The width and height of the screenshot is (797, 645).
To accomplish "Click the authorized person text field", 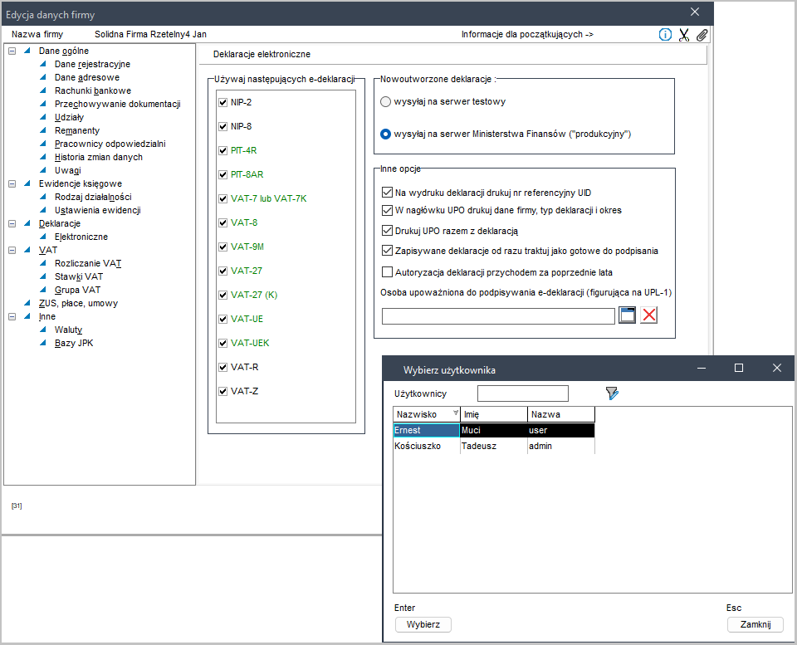I will pos(498,315).
